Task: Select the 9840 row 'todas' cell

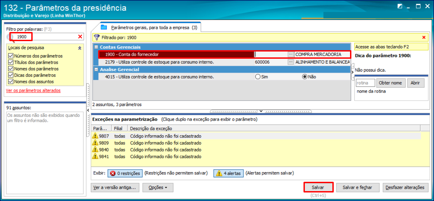Action: tap(120, 150)
